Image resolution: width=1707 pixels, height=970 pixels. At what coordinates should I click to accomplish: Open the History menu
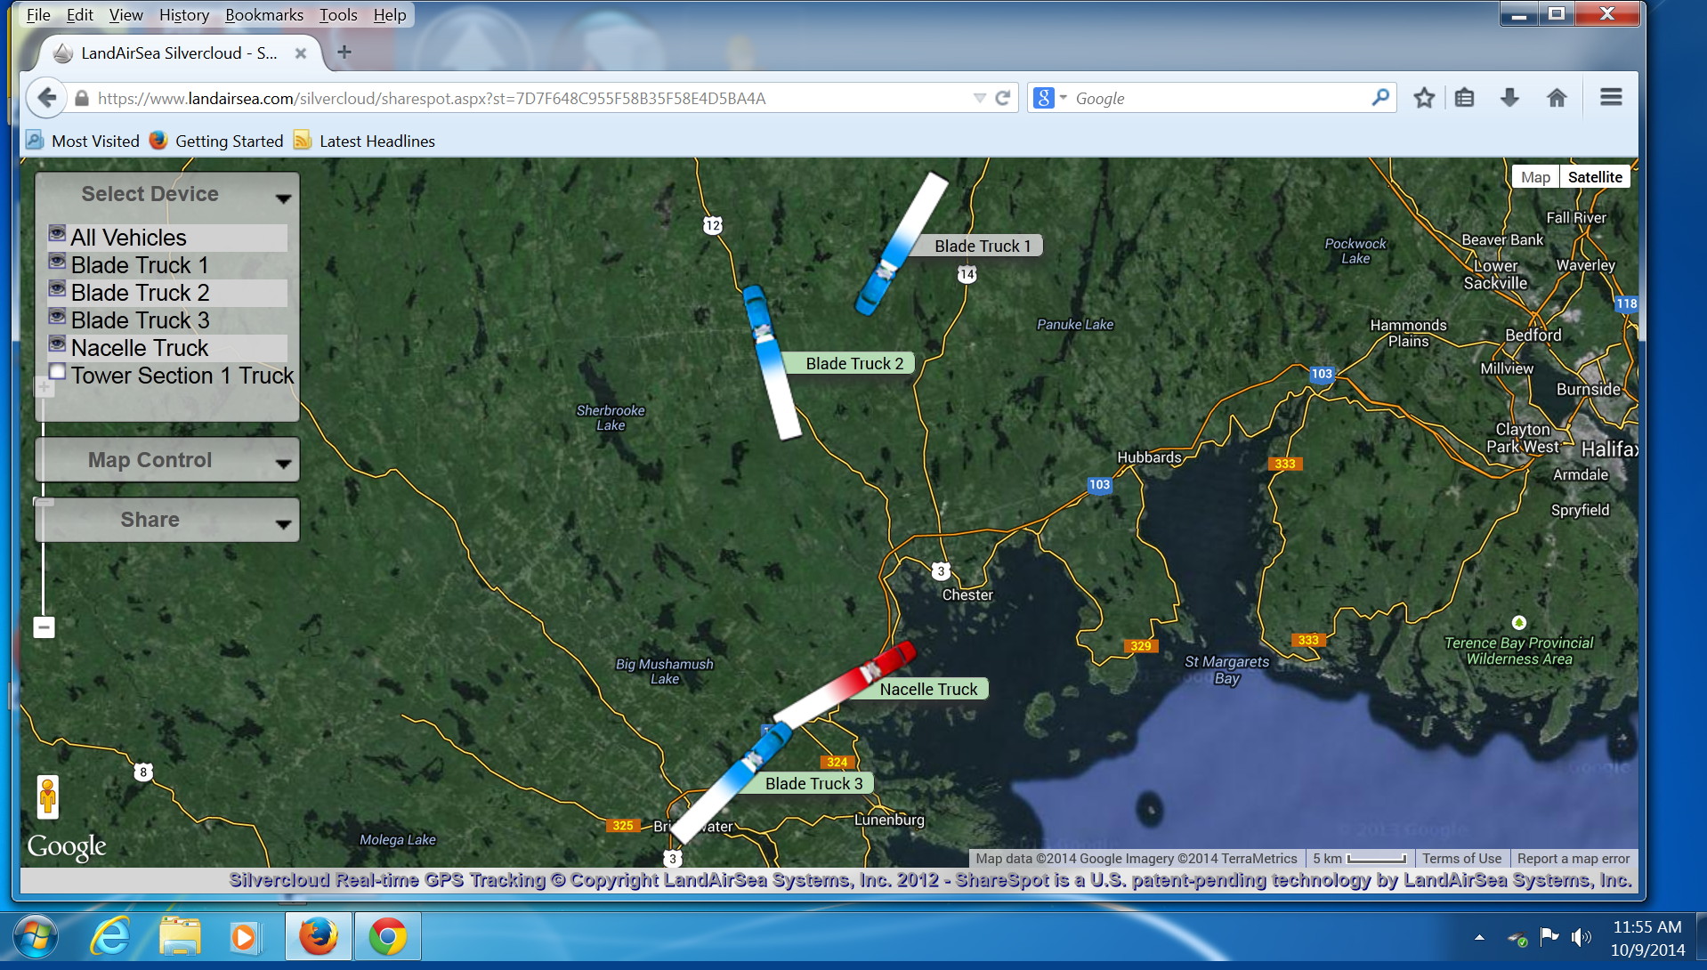(183, 15)
